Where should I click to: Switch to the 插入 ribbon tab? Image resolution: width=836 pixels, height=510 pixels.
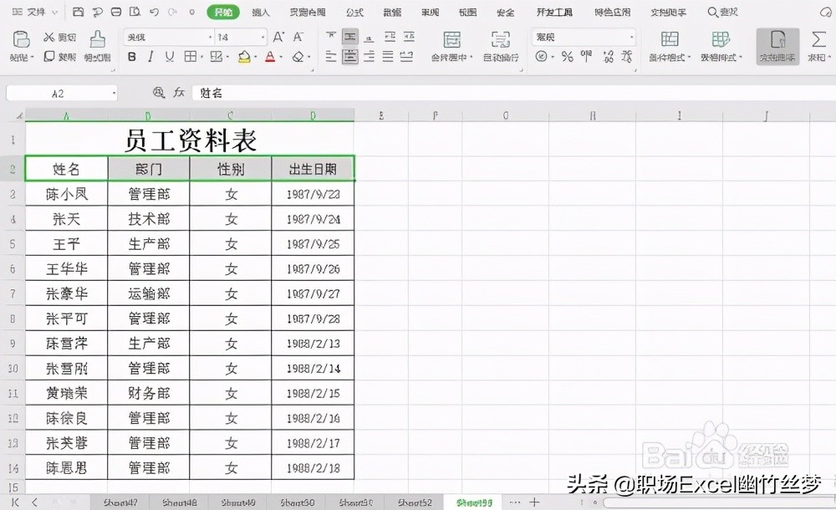pyautogui.click(x=262, y=12)
